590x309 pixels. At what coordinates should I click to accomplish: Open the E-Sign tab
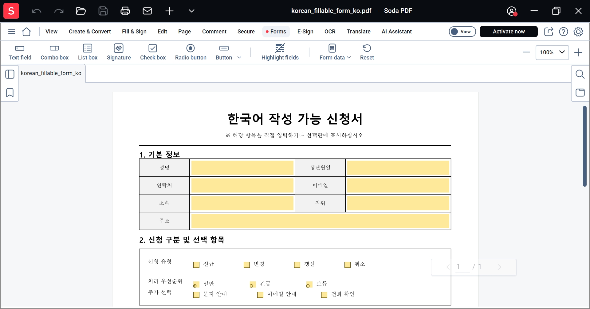point(305,32)
